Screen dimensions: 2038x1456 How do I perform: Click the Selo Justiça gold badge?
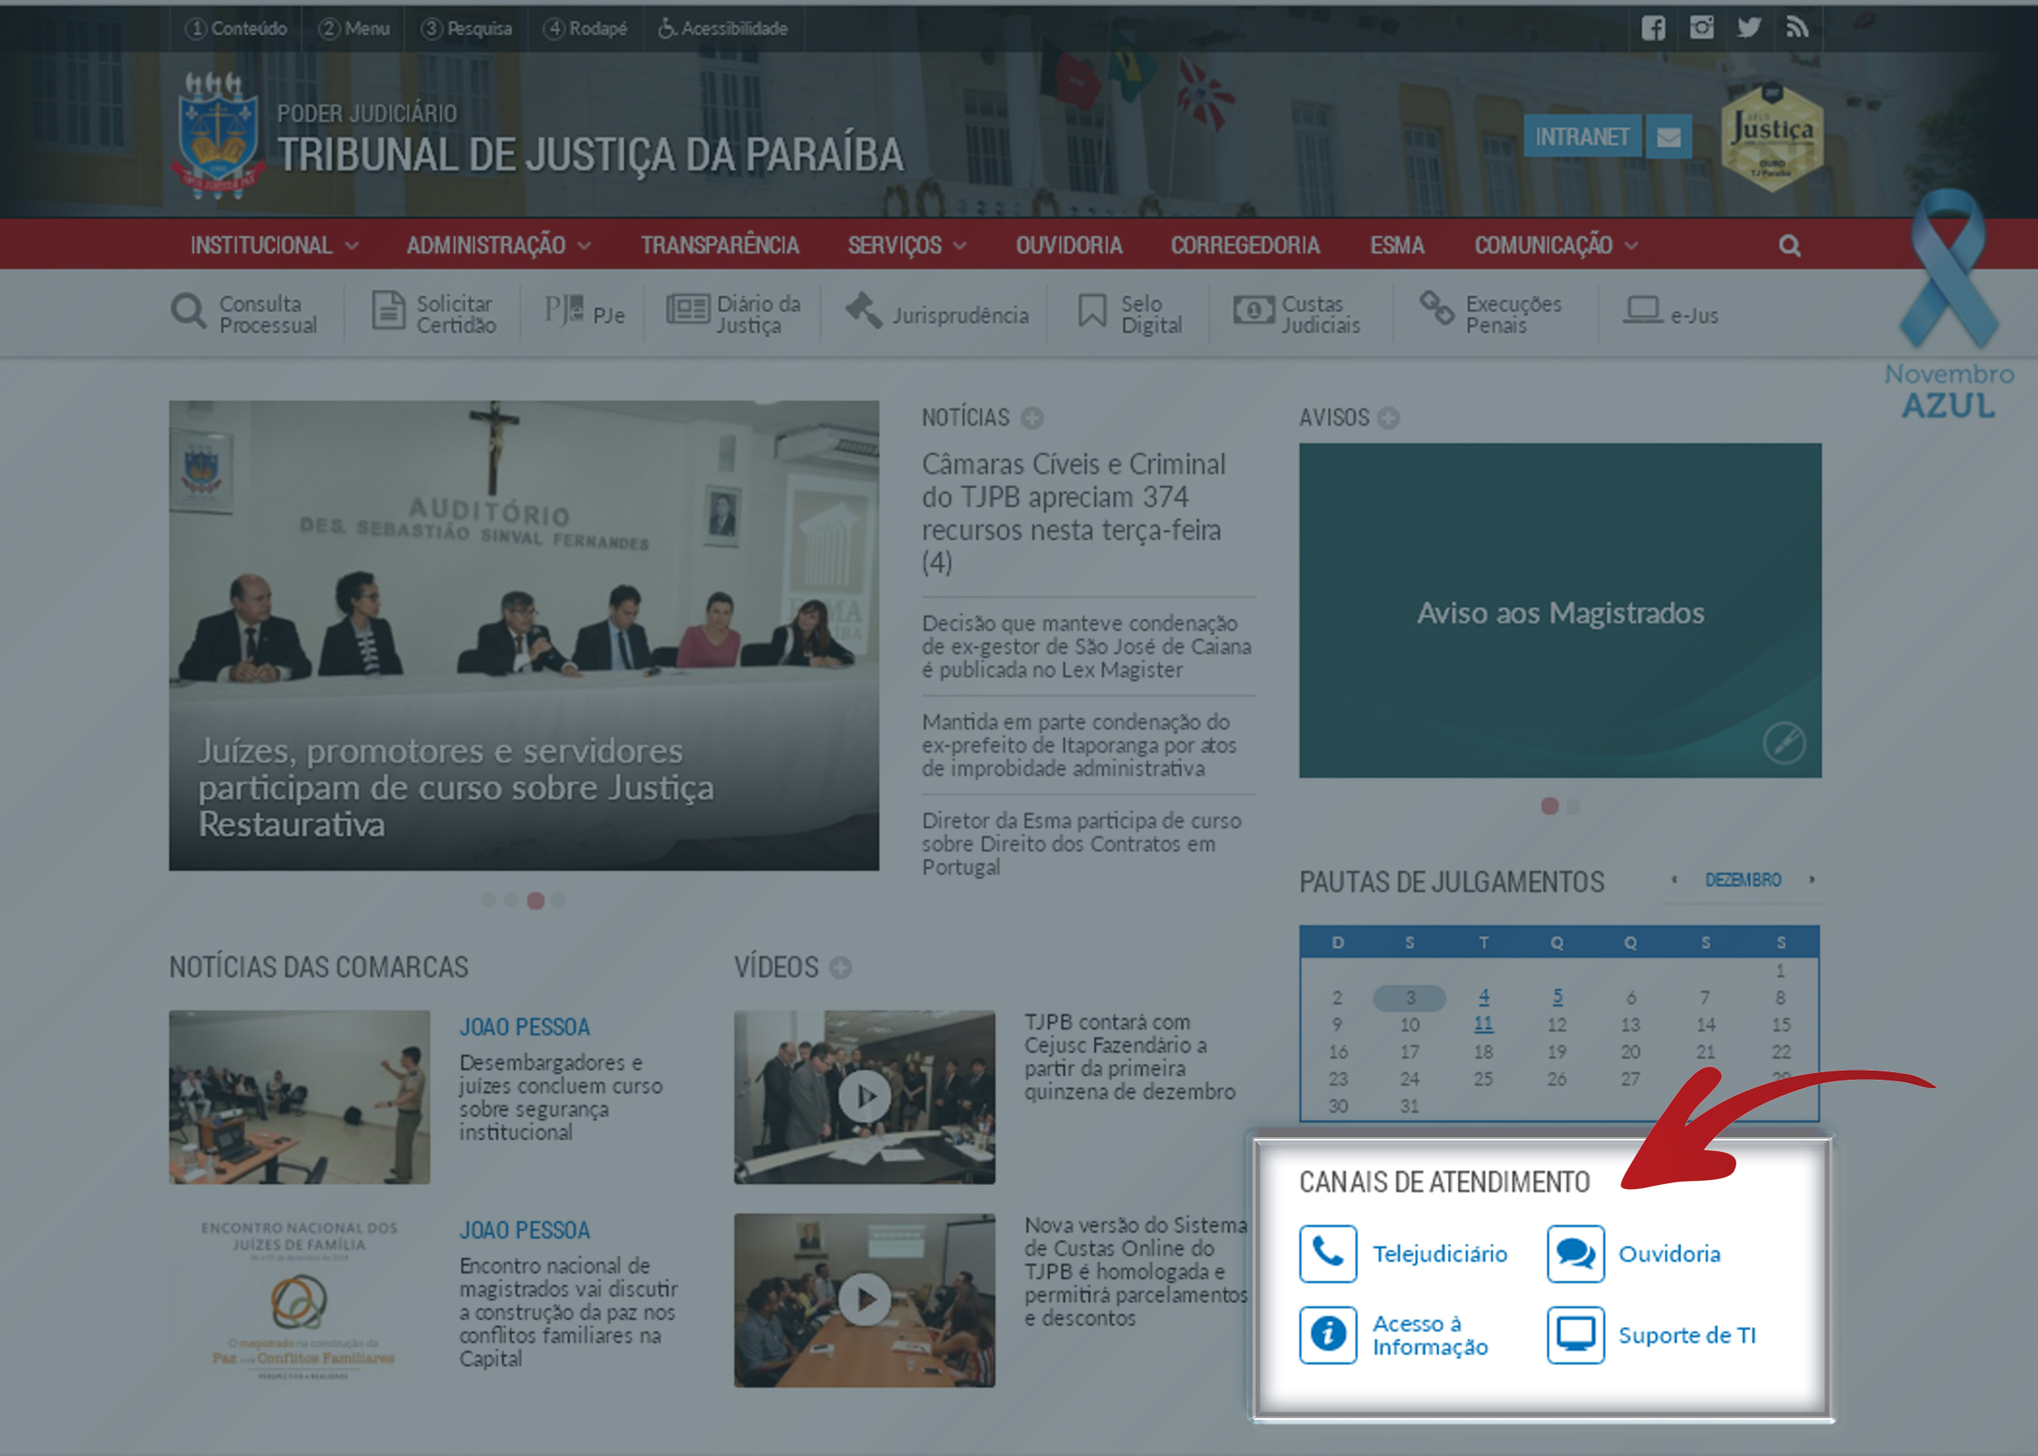coord(1773,136)
